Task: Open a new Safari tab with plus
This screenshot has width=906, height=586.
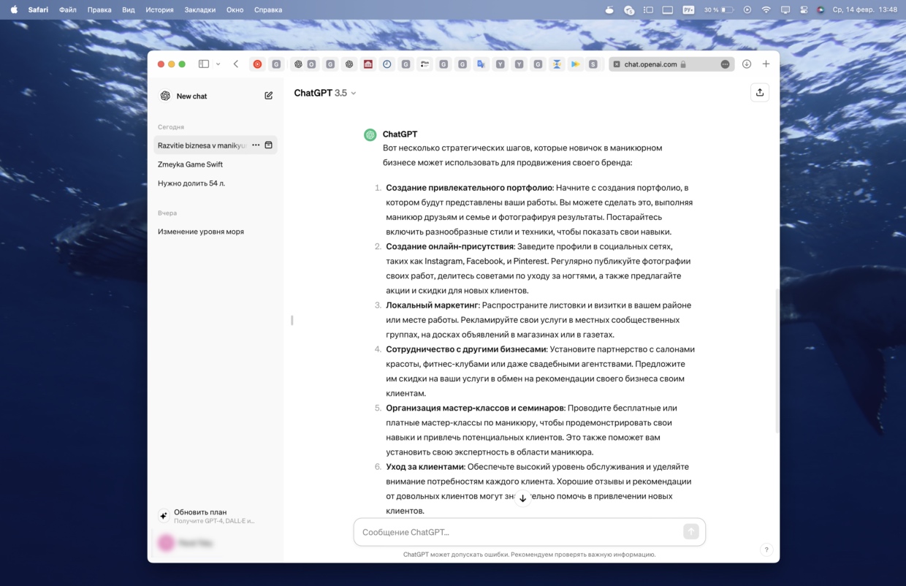Action: tap(766, 64)
